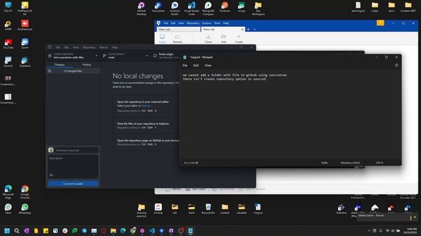Click the GitHub Desktop taskbar icon

pos(171,231)
